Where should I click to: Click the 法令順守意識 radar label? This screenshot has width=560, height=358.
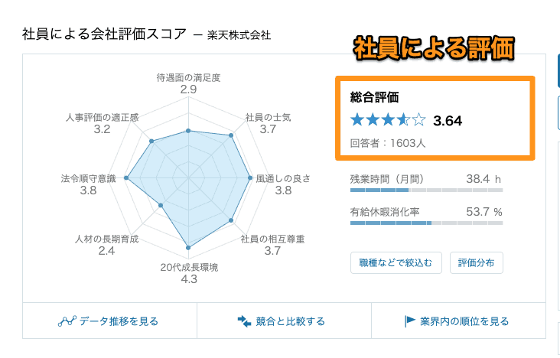(x=88, y=178)
